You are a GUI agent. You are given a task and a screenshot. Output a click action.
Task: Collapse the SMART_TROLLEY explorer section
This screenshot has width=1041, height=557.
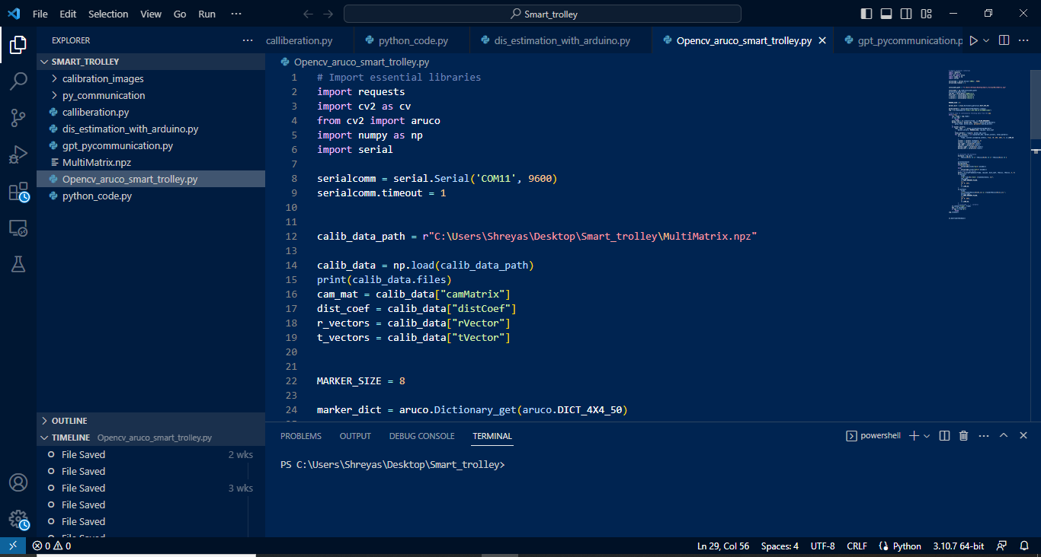151,62
